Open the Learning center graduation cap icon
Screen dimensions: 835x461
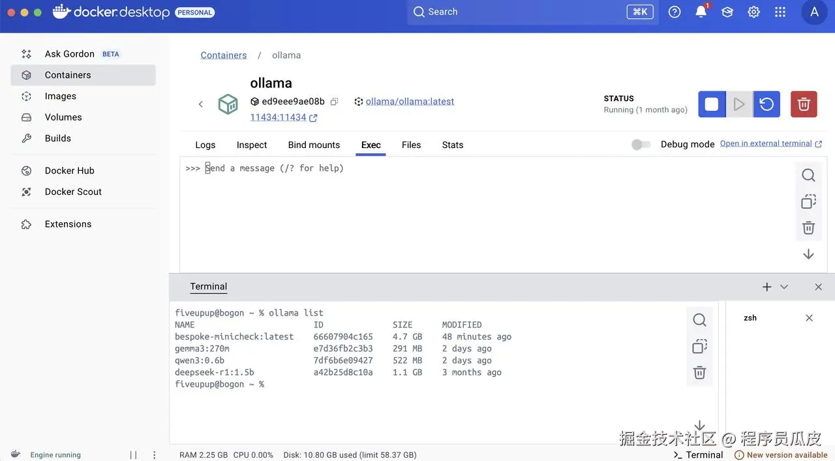727,12
